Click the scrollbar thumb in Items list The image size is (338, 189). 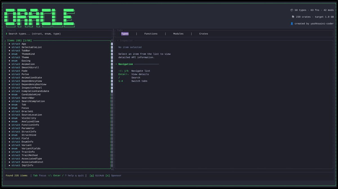pyautogui.click(x=112, y=67)
